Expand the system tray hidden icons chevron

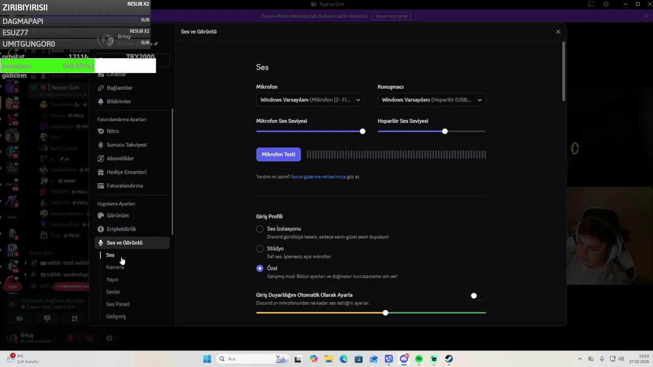580,359
